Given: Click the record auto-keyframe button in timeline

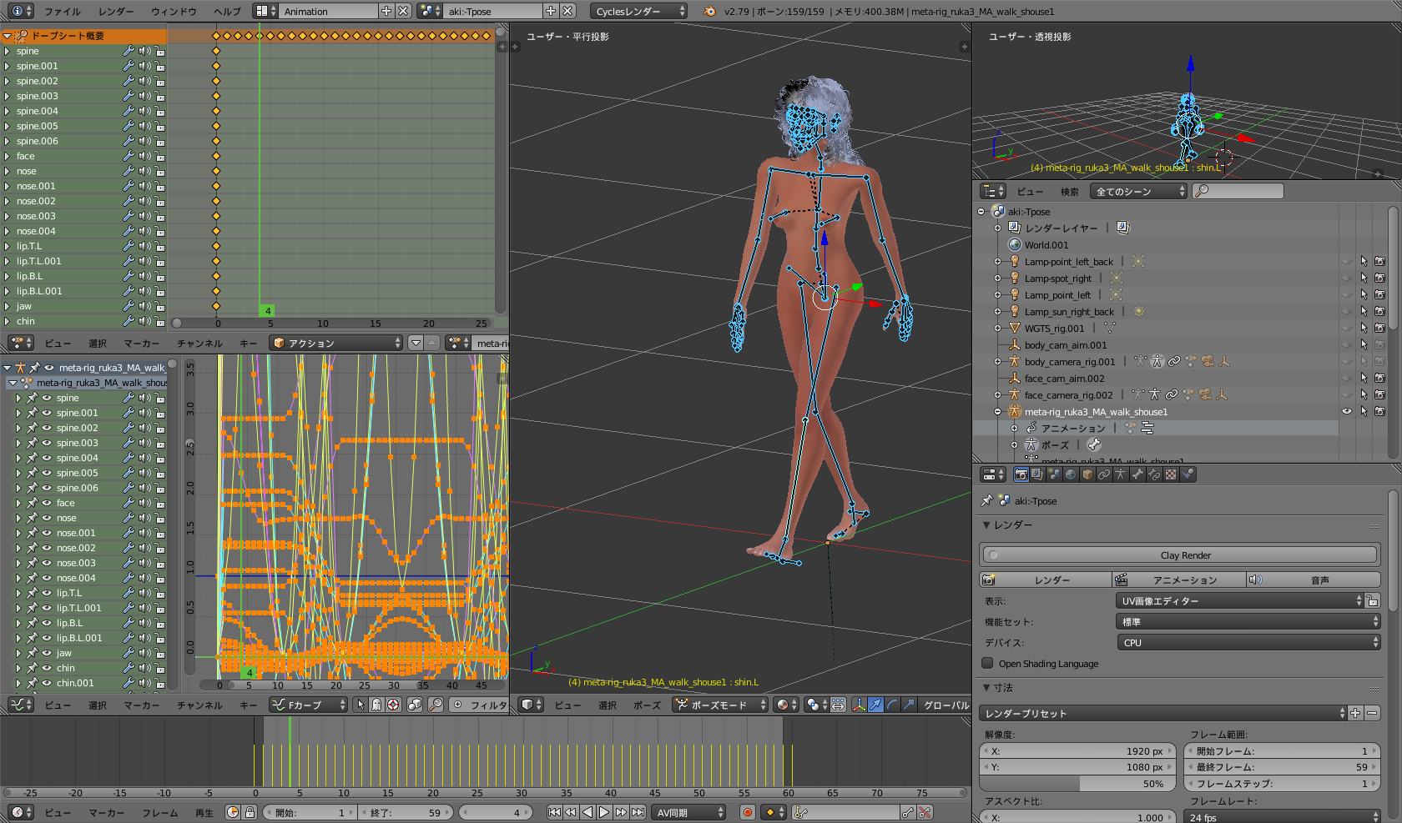Looking at the screenshot, I should click(x=748, y=812).
